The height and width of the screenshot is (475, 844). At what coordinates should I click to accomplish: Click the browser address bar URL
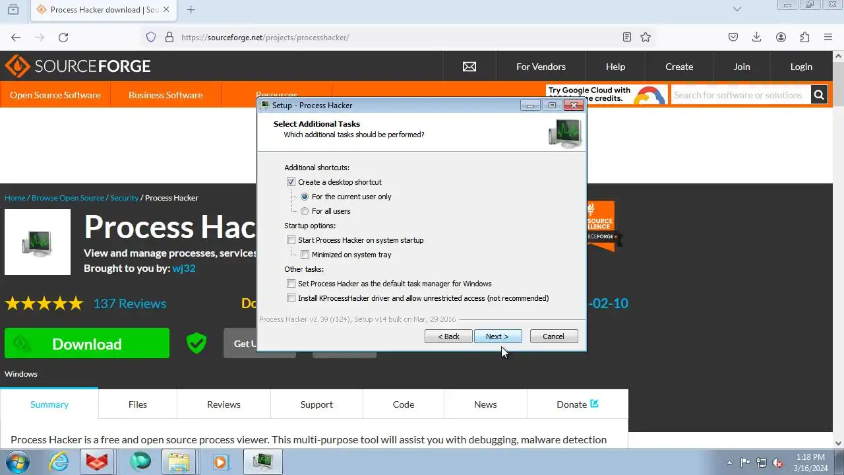pyautogui.click(x=265, y=38)
